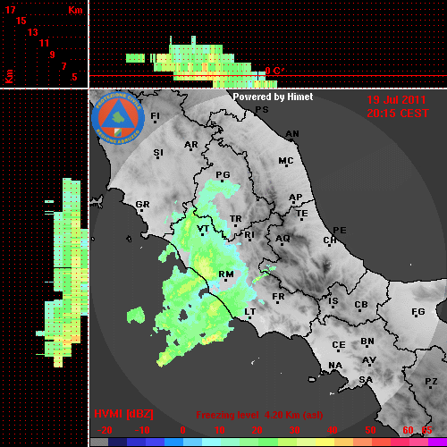Click the -20 value on dBZ scale

[x=105, y=430]
